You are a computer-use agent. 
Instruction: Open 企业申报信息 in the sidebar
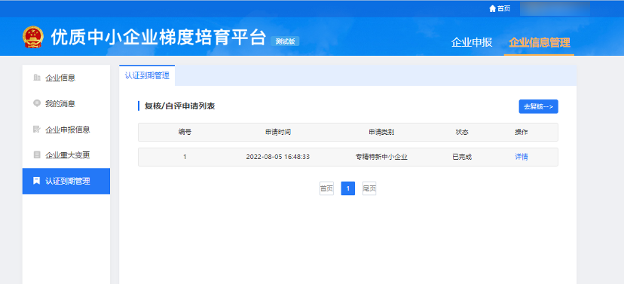click(66, 130)
